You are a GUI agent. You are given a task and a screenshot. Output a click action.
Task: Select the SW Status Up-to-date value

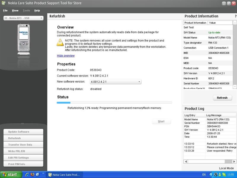(x=214, y=33)
